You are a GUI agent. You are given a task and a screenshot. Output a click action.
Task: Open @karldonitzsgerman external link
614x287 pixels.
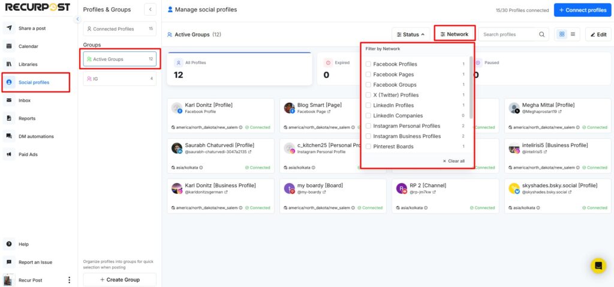[x=226, y=192]
